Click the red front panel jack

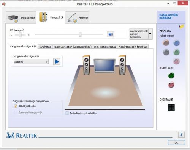click(x=171, y=84)
